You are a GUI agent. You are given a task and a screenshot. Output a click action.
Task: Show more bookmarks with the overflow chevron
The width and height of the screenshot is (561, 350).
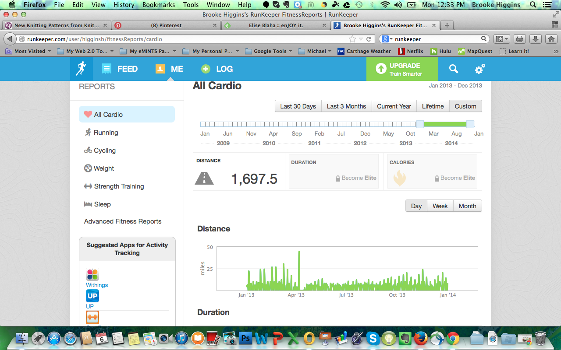[555, 51]
